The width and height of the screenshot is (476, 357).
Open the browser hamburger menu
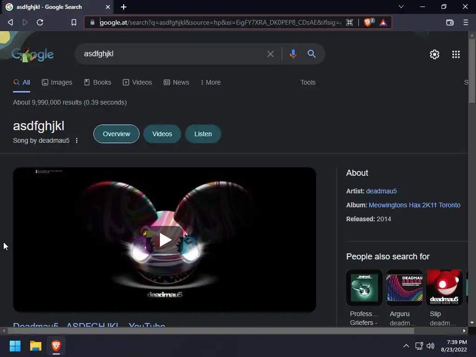[466, 22]
